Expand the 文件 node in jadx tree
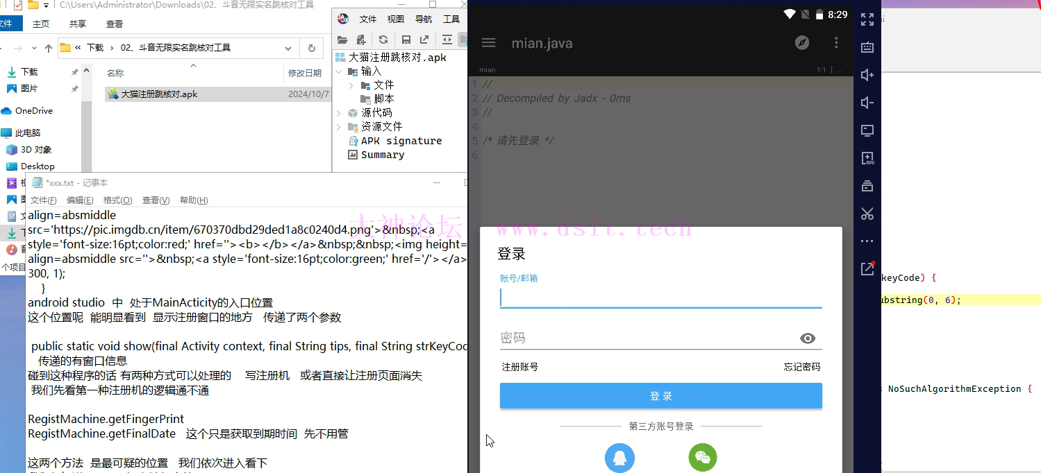 (351, 85)
